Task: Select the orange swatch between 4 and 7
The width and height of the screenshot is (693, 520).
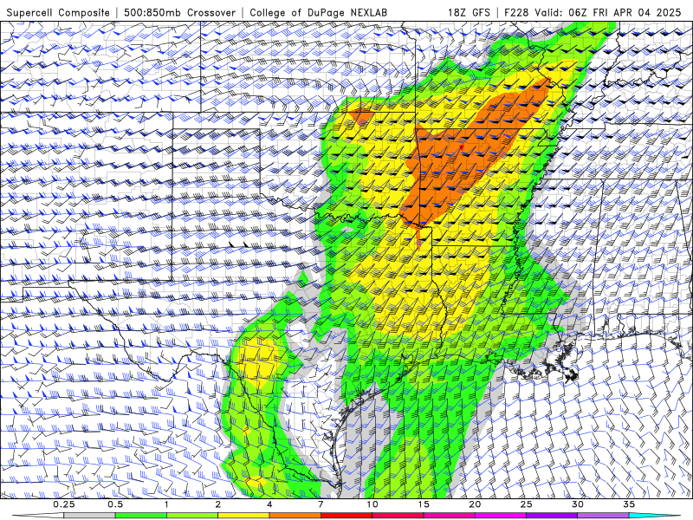Action: (x=295, y=516)
